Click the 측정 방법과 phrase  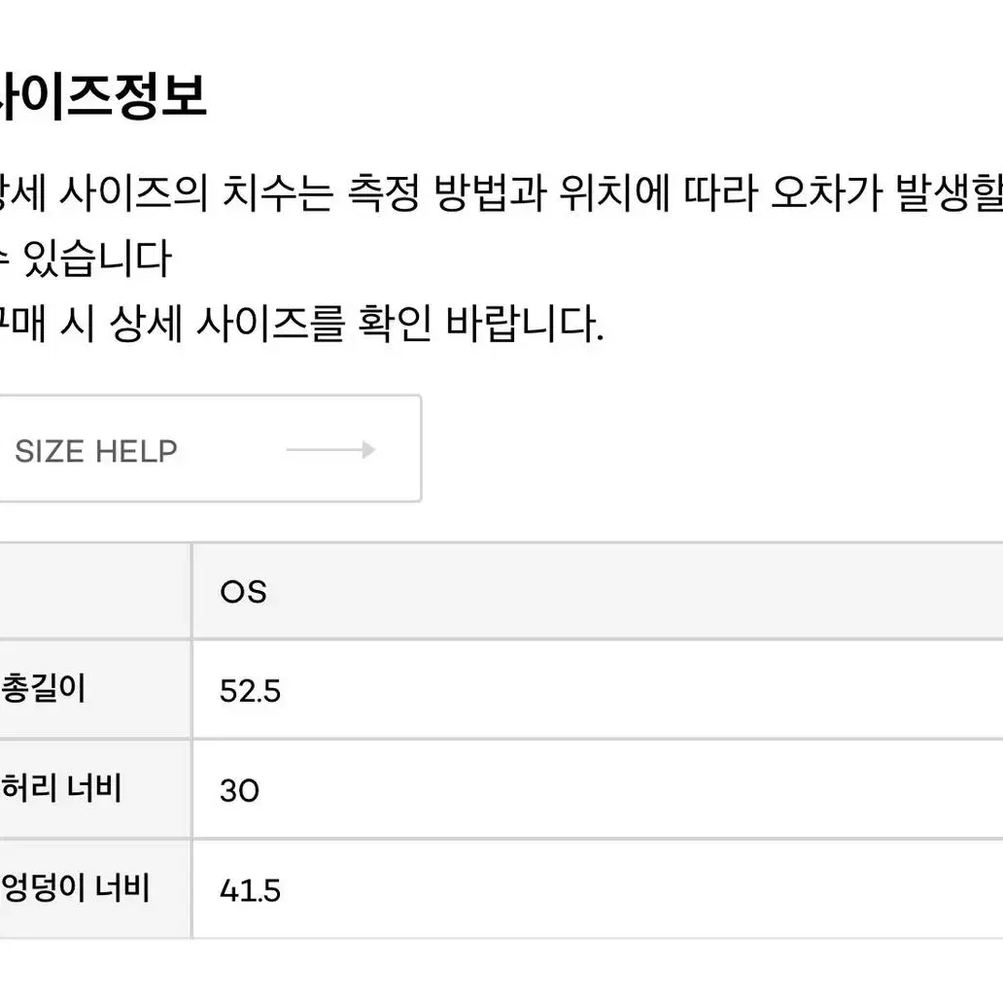coord(447,192)
